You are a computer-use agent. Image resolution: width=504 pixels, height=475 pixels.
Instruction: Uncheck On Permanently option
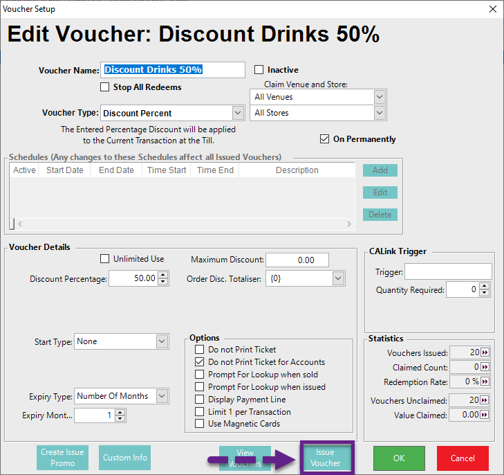[x=325, y=139]
